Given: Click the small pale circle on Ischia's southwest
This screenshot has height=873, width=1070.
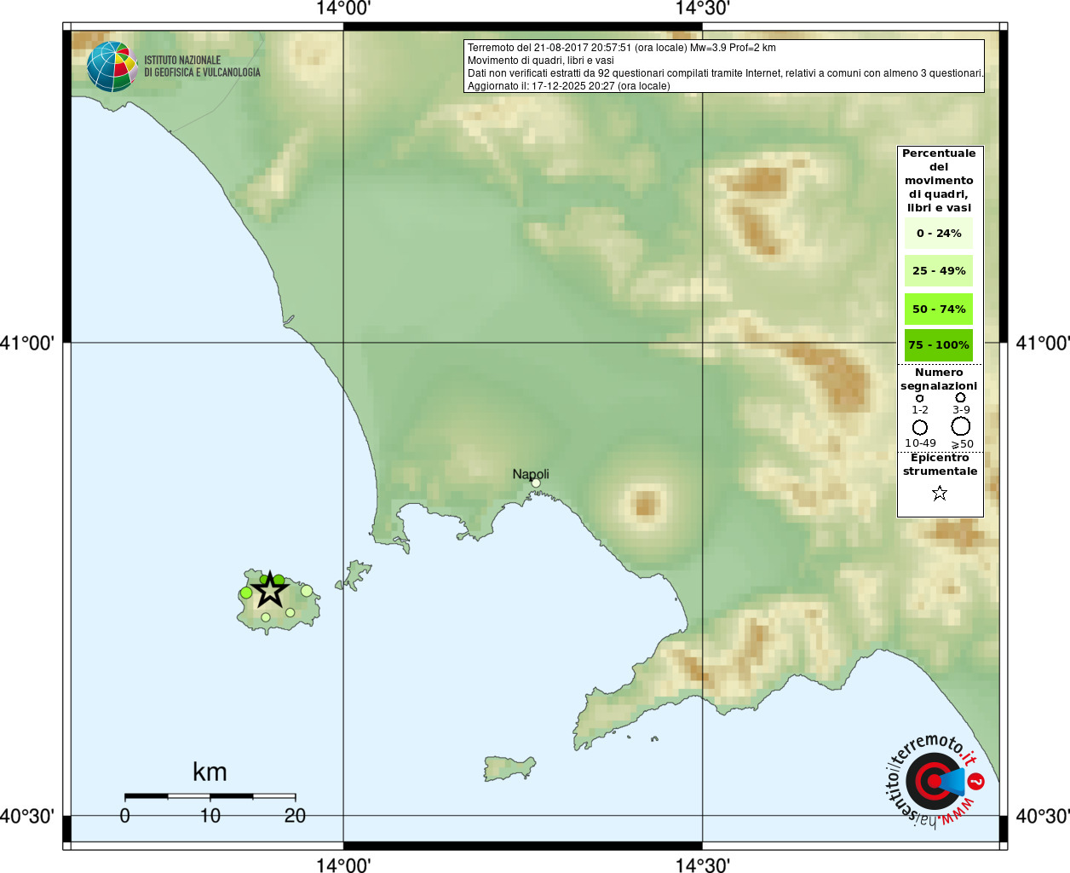Looking at the screenshot, I should point(266,617).
